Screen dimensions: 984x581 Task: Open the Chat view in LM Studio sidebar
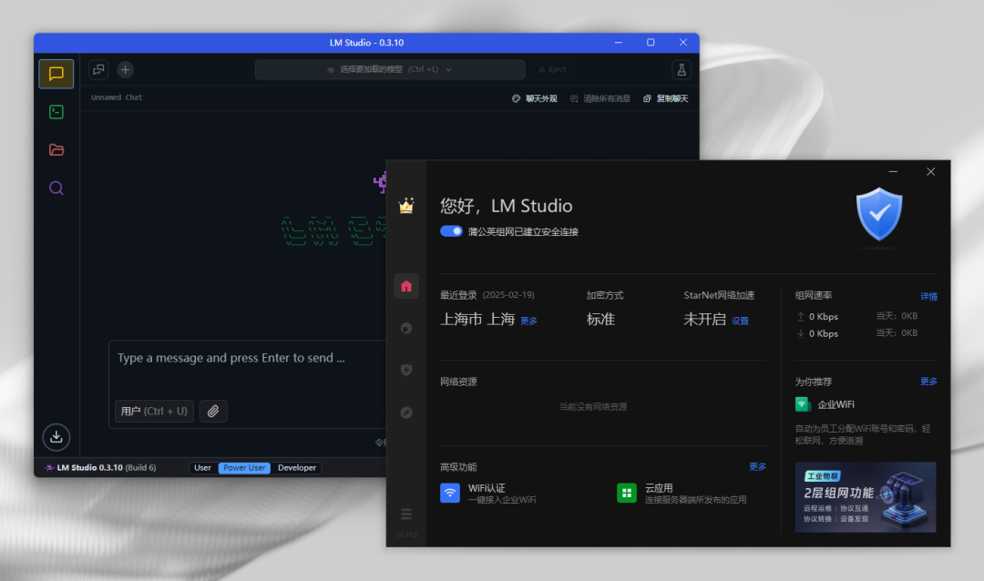[x=56, y=74]
